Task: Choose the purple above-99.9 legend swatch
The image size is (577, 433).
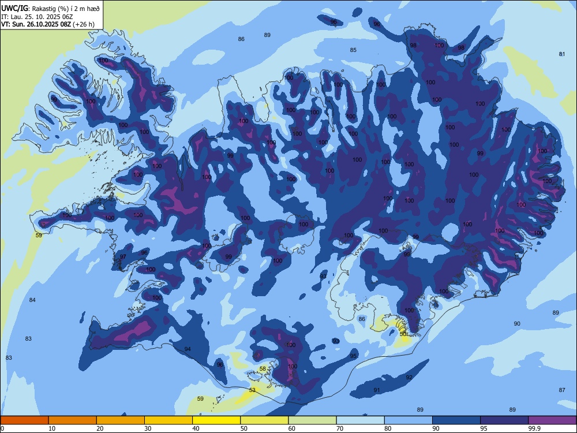Action: click(552, 420)
